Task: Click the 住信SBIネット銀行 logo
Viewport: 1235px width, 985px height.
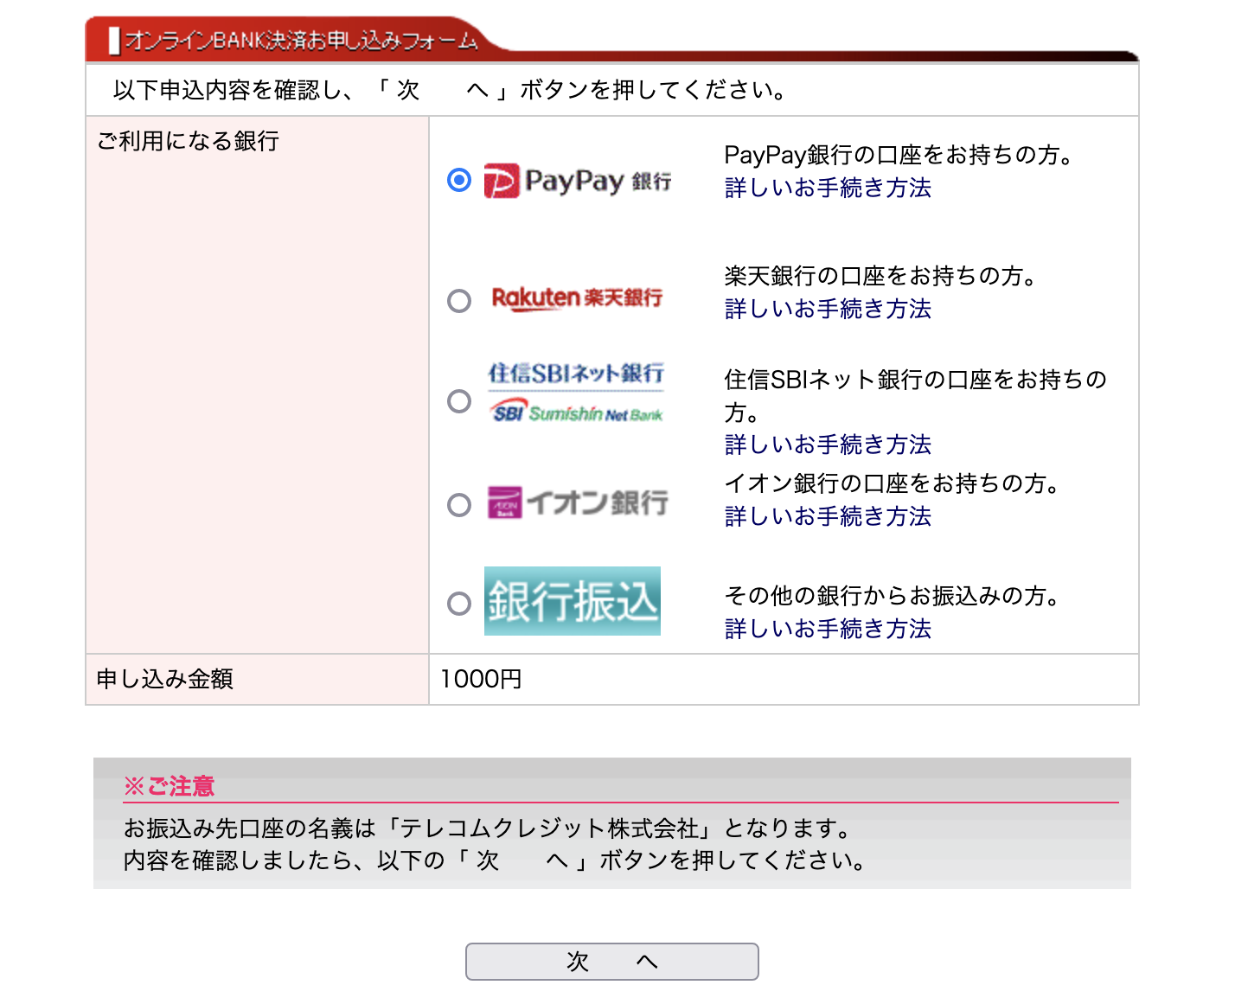Action: [576, 393]
